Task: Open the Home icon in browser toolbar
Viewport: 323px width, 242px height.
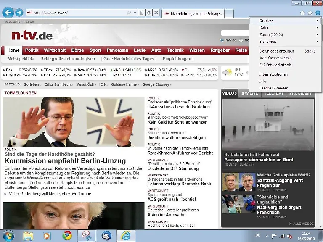Action: click(x=302, y=13)
